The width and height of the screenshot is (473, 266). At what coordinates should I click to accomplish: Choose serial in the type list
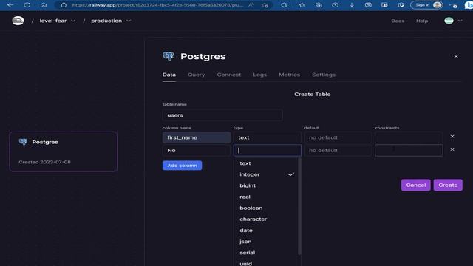[x=267, y=253]
